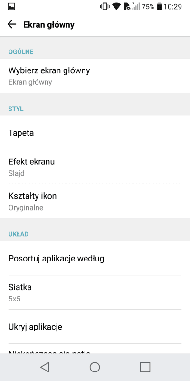Open Siatka grid size setting

95,292
